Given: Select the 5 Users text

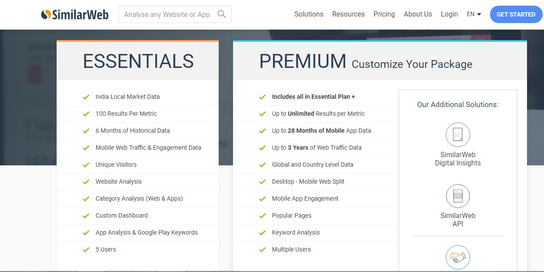Looking at the screenshot, I should coord(106,249).
